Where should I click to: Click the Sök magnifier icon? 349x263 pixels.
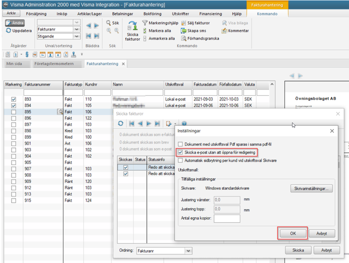[109, 23]
